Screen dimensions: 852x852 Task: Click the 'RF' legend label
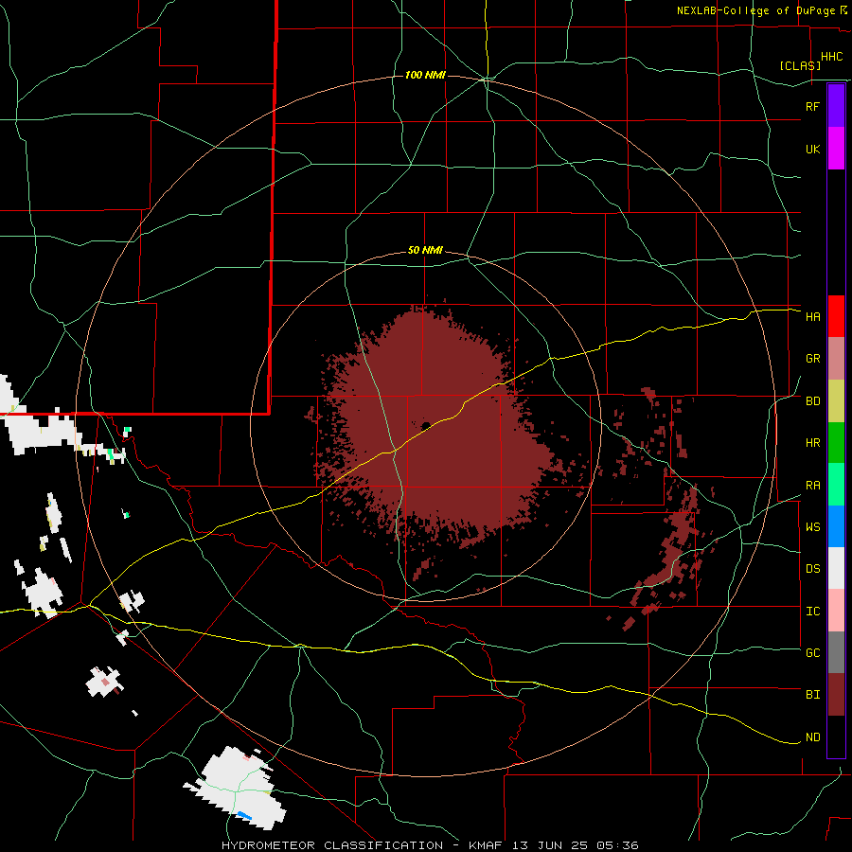812,106
